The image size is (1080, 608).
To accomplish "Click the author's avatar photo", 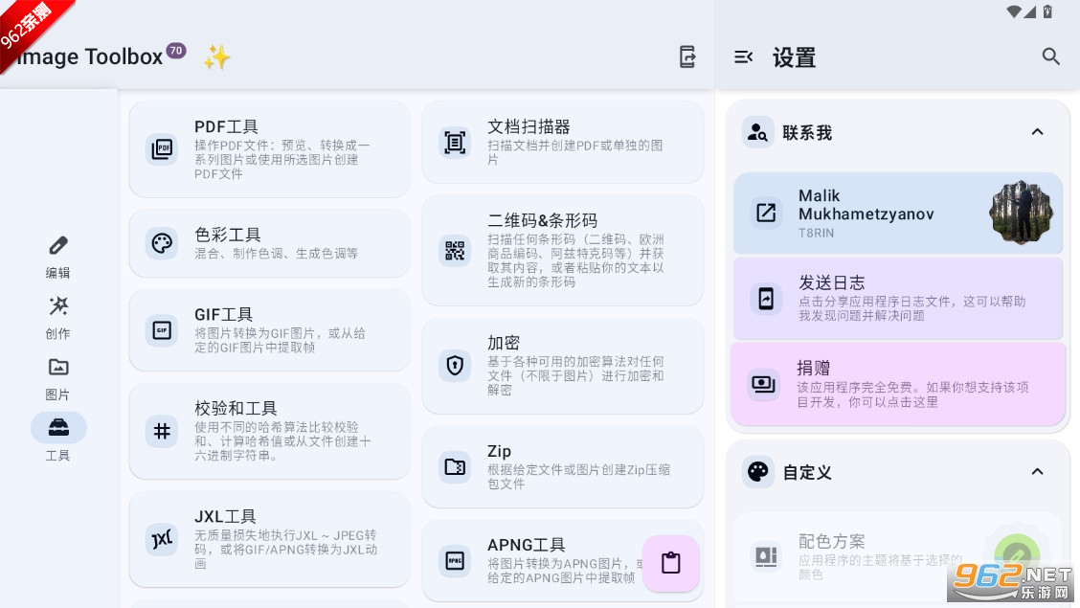I will click(1021, 212).
